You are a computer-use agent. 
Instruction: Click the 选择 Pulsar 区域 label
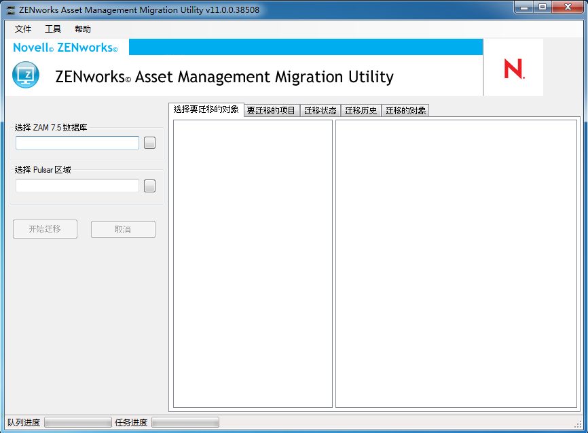[43, 170]
